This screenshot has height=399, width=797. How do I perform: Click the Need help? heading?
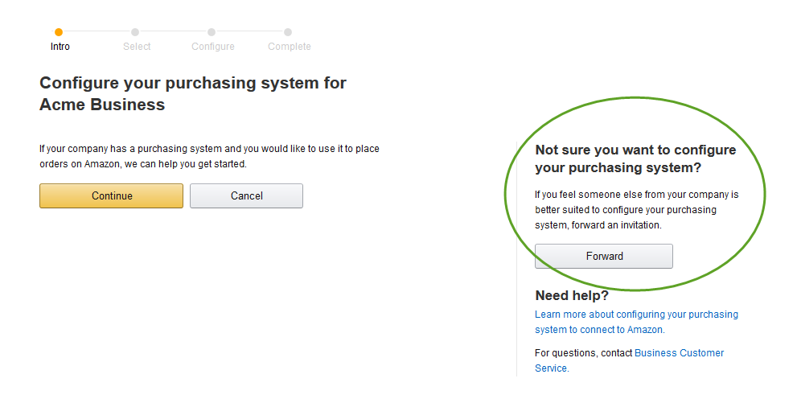[x=572, y=295]
